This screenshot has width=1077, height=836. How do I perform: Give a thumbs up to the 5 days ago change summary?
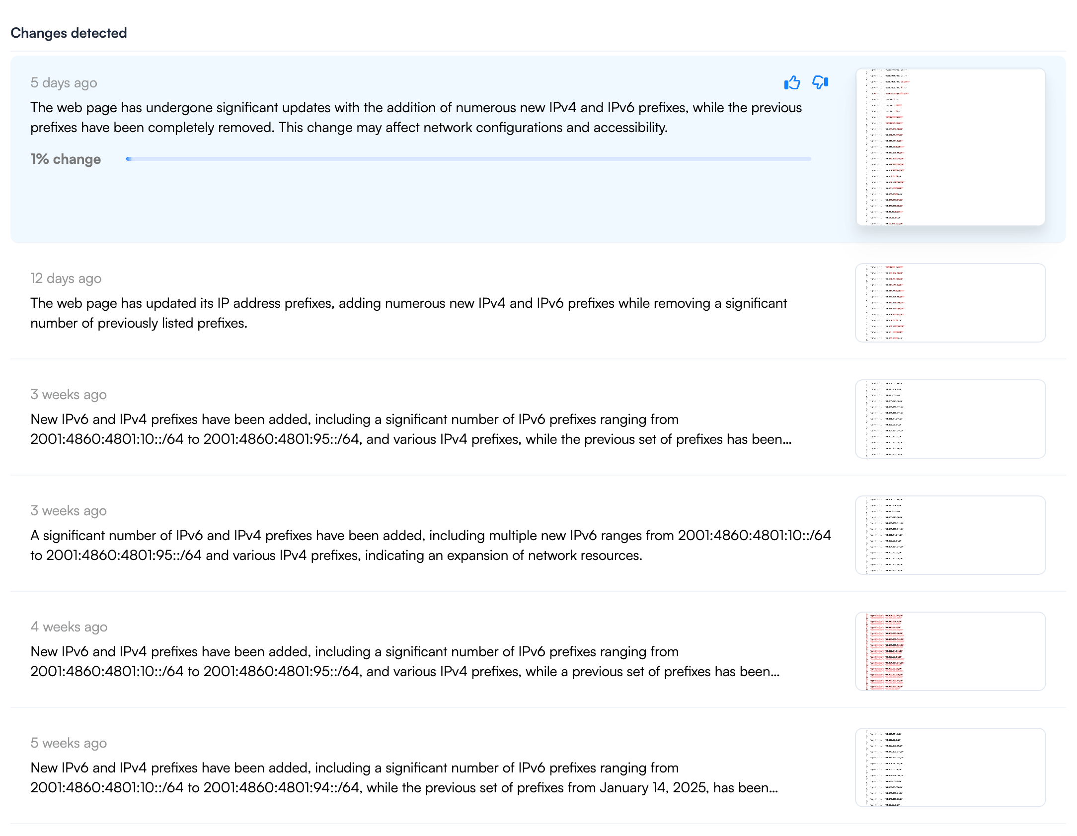coord(793,82)
